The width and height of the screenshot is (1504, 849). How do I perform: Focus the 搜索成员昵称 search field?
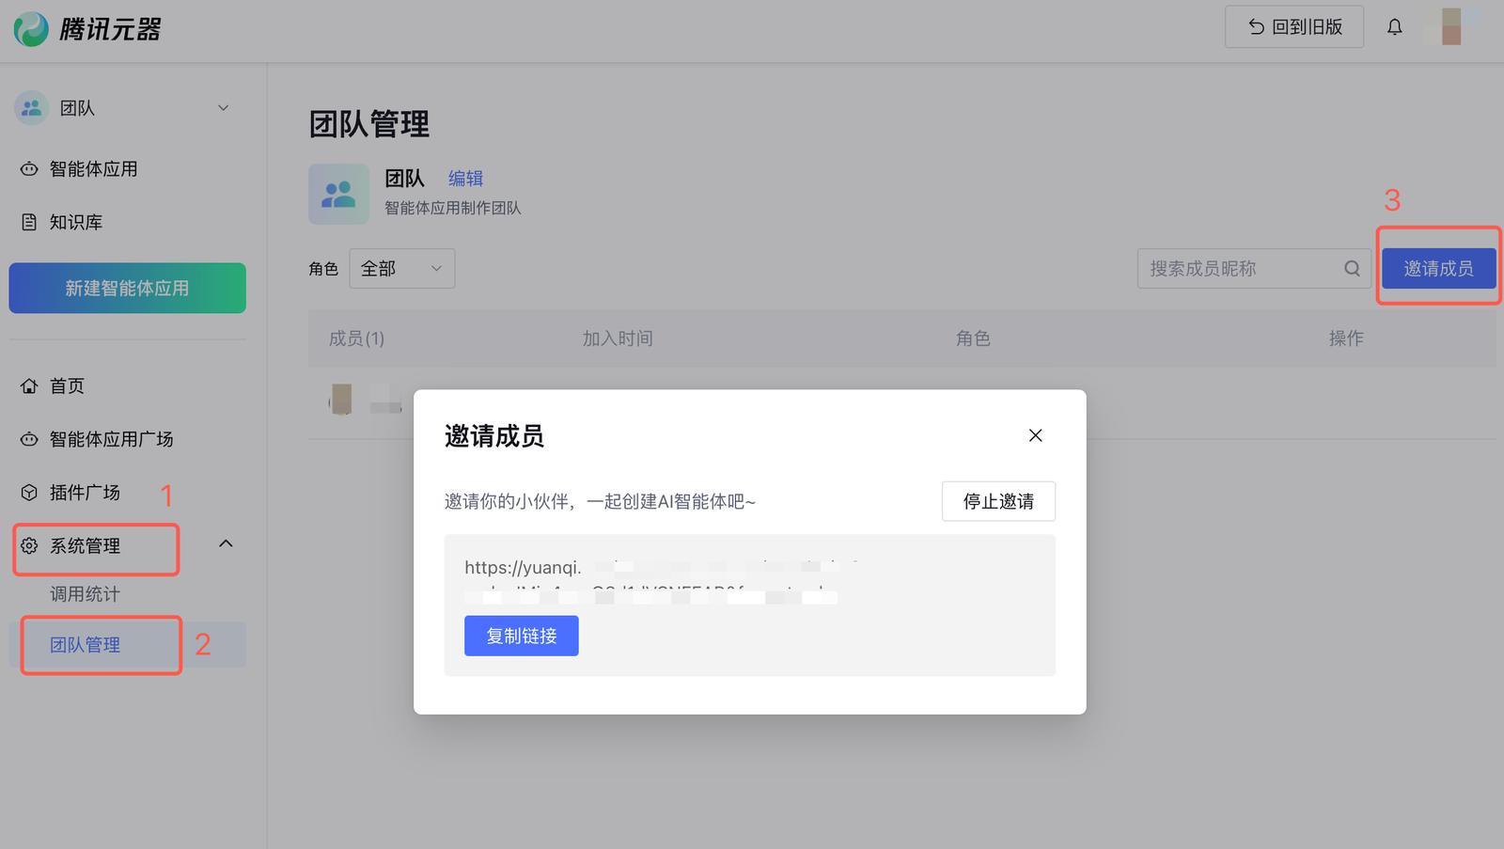click(1241, 269)
